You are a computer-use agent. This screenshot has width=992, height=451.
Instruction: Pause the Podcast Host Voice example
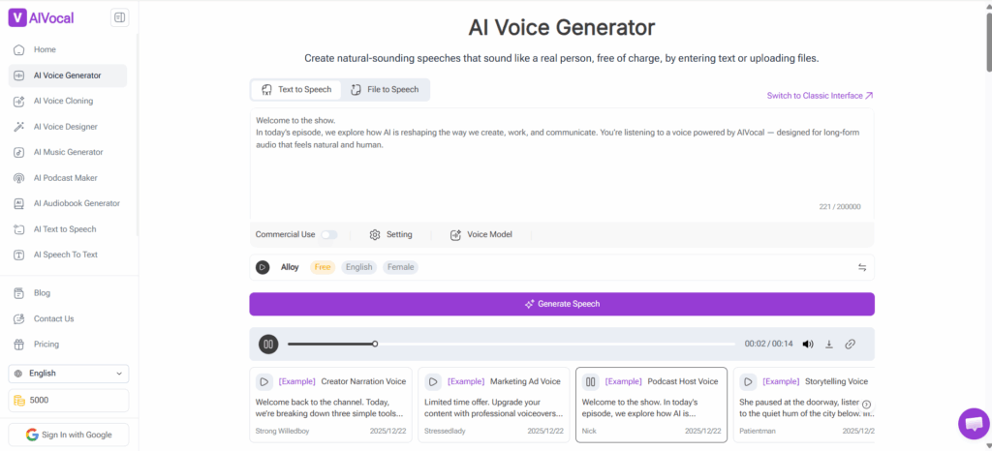coord(590,381)
